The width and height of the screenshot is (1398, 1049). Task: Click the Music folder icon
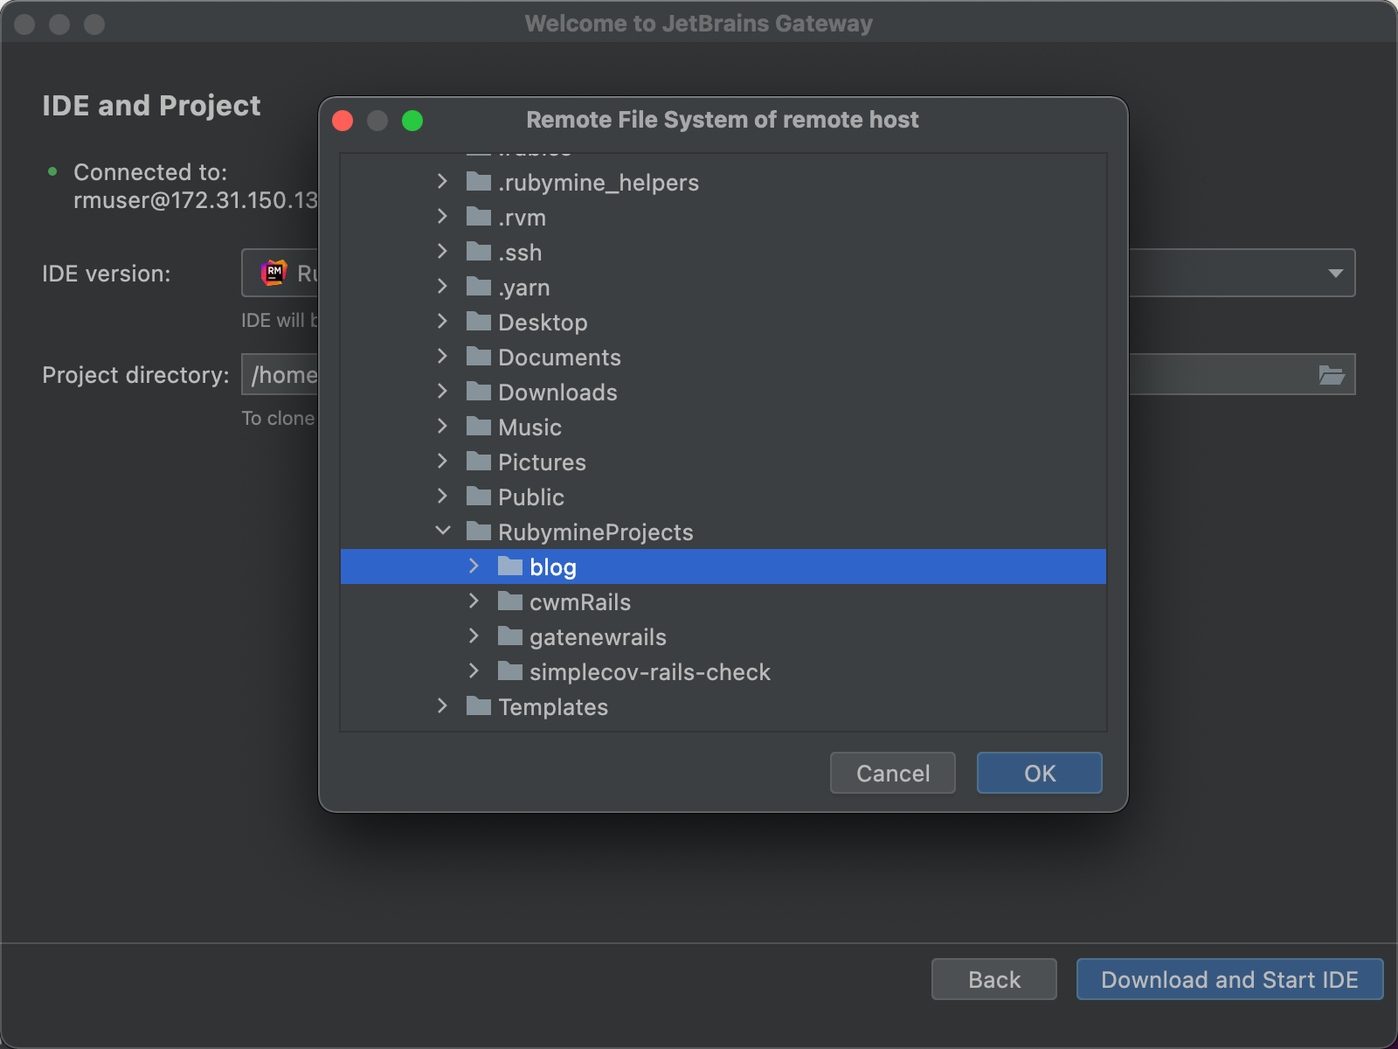pyautogui.click(x=478, y=427)
